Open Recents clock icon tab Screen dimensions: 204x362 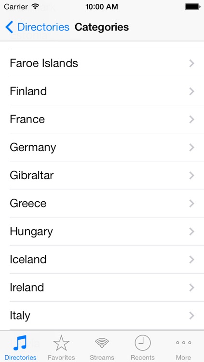tap(143, 343)
